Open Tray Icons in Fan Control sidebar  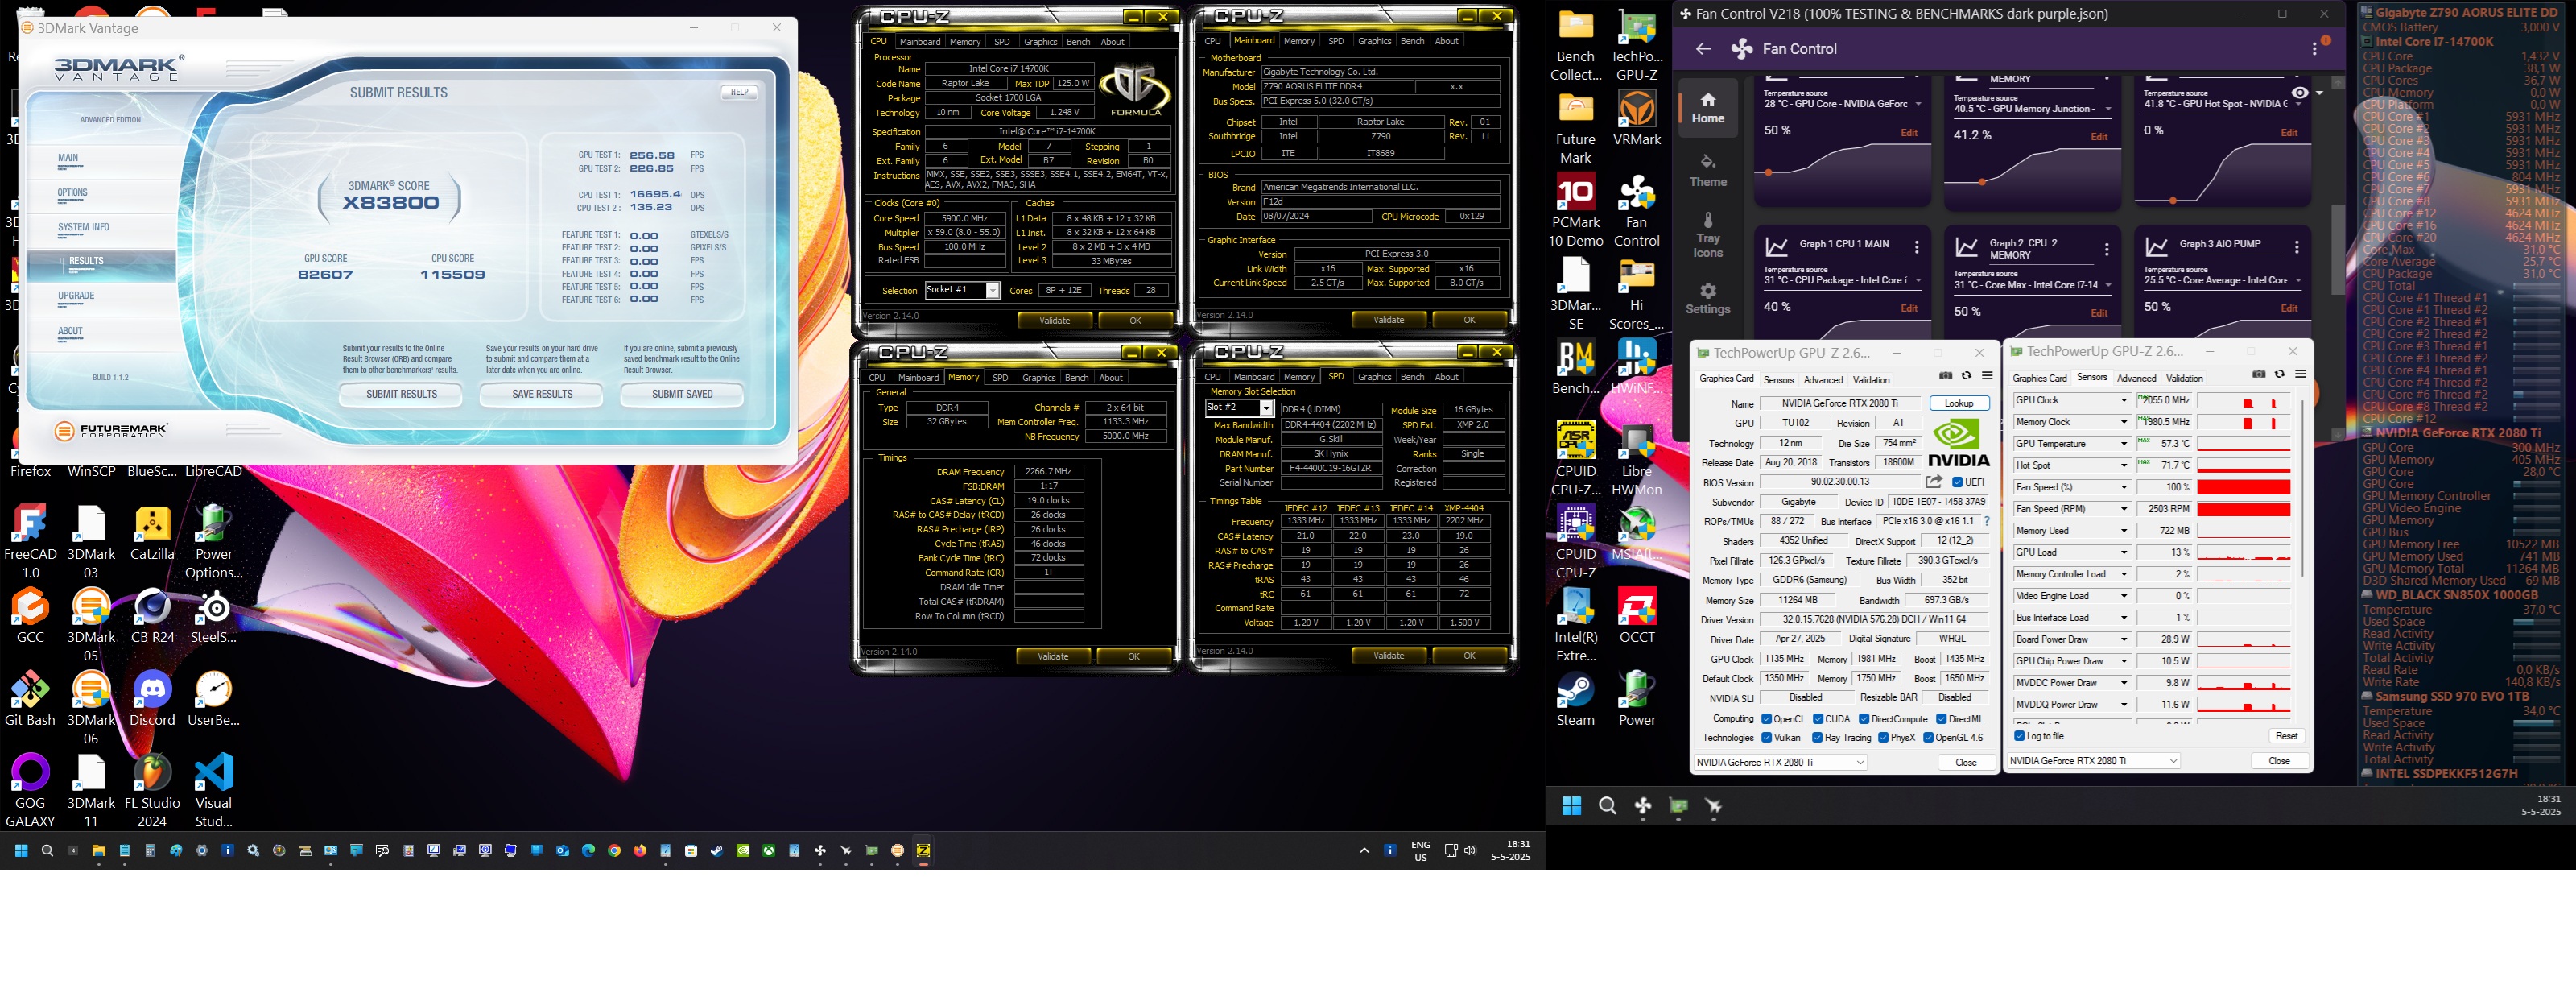(x=1708, y=235)
